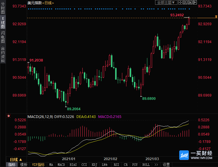
Task: Click the chart playback axis icon
Action: (x=190, y=2)
